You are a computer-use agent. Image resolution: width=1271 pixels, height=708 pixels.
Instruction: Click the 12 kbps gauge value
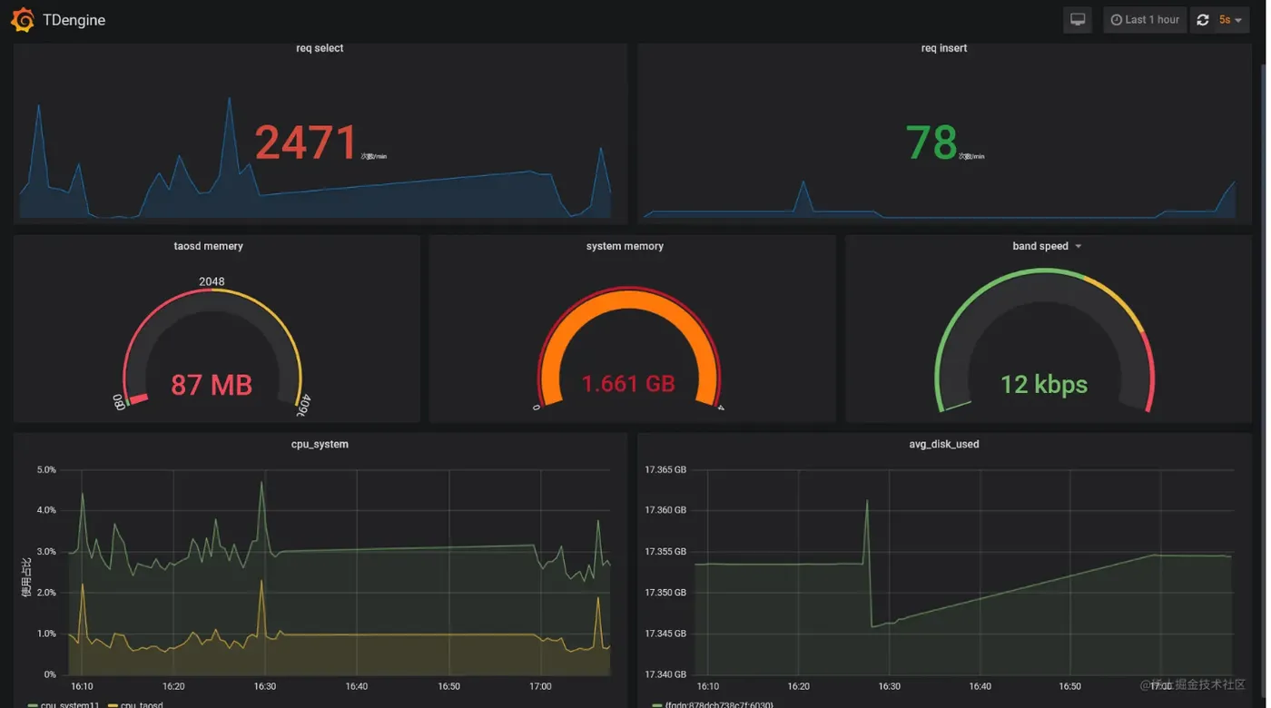point(1044,385)
